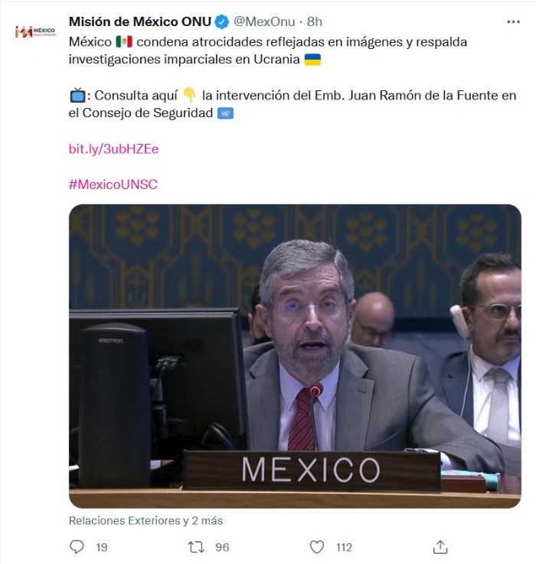Click the Ukraine flag emoji
This screenshot has height=564, width=536.
(312, 60)
